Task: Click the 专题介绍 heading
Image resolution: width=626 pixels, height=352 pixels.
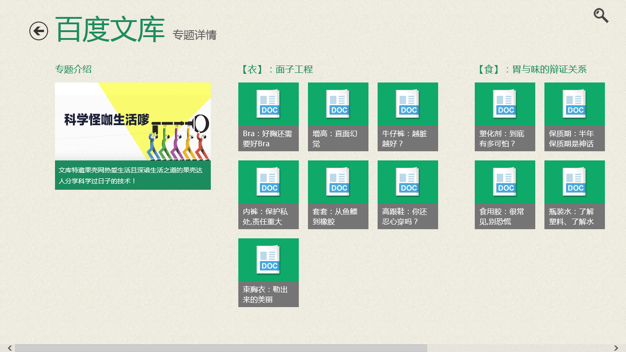Action: [73, 69]
